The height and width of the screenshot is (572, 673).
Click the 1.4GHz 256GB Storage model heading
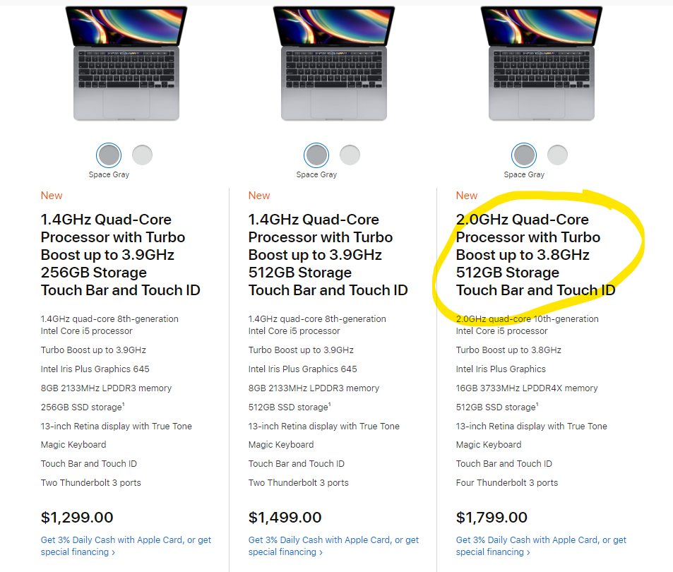click(120, 255)
